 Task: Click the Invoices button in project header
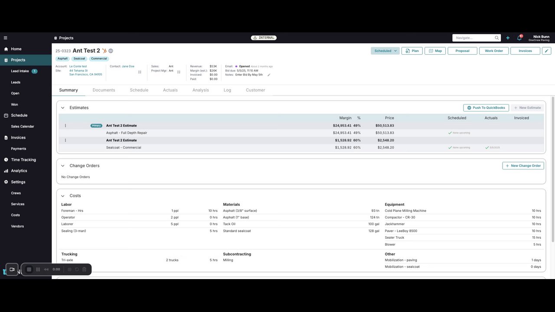[525, 51]
